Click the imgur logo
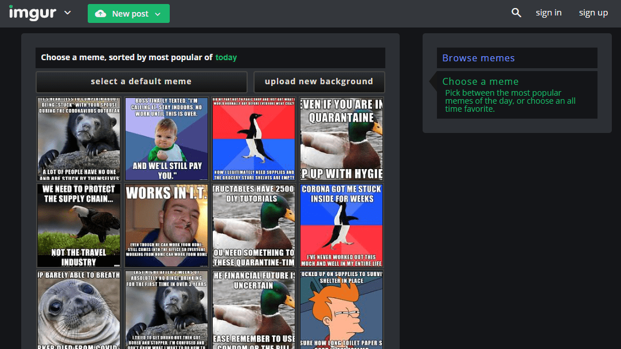 click(x=32, y=13)
